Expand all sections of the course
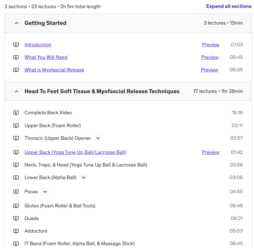 (229, 6)
